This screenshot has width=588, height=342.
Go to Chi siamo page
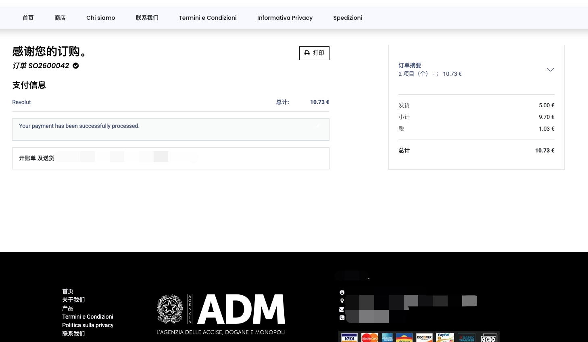click(100, 18)
